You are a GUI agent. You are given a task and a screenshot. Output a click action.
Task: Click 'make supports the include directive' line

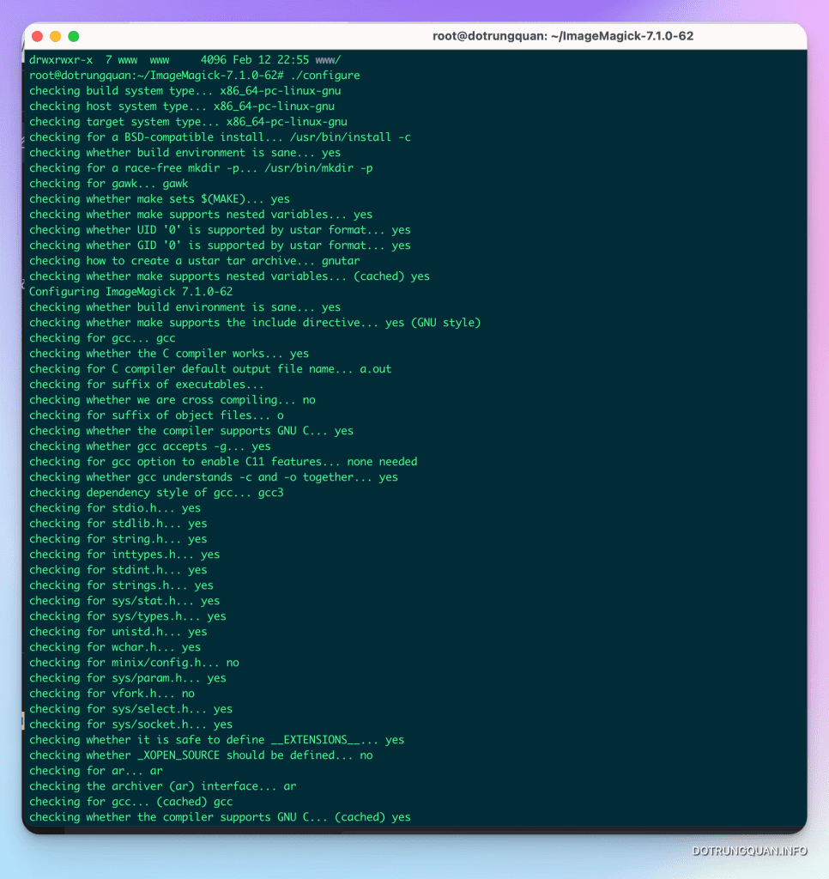[255, 323]
